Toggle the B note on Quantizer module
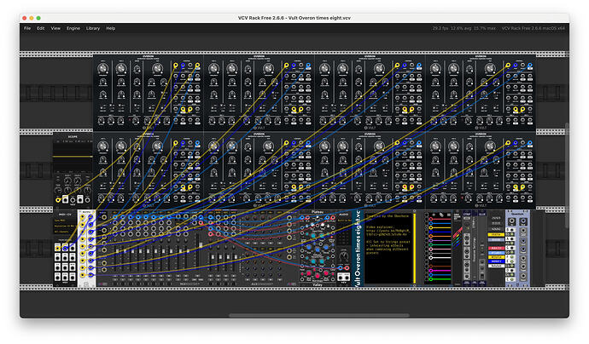This screenshot has height=344, width=589. pos(510,230)
